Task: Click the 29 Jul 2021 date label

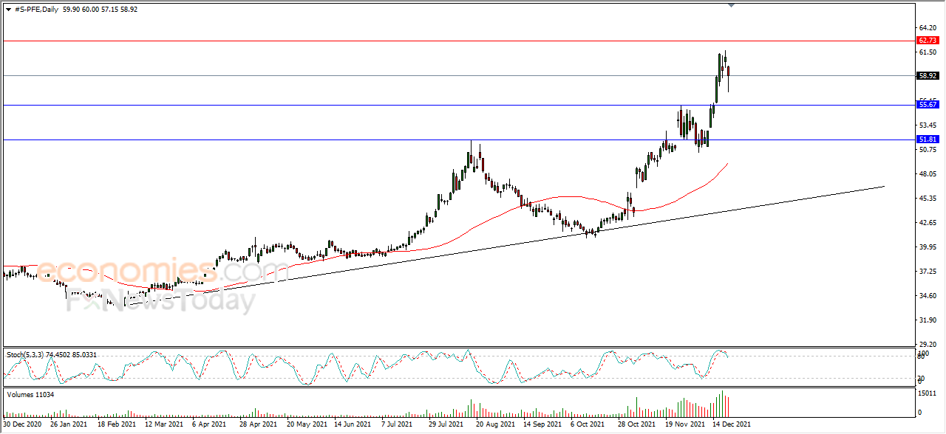Action: 447,425
